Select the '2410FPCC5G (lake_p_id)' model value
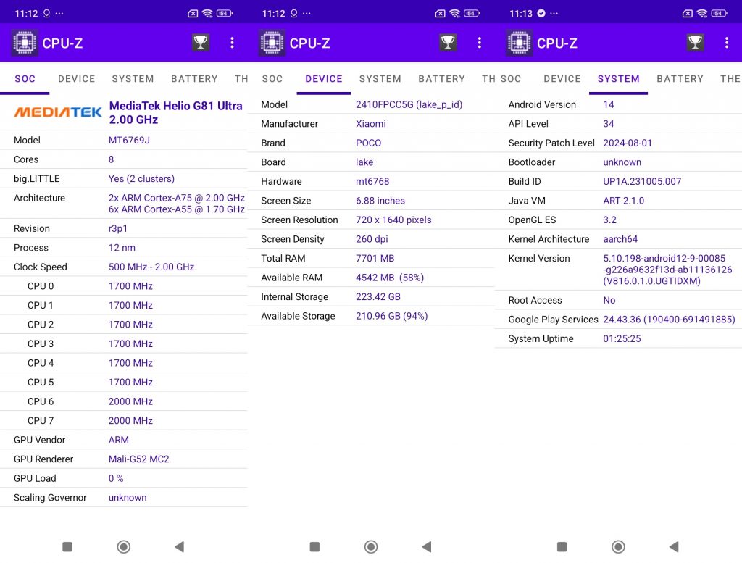The width and height of the screenshot is (742, 563). point(409,104)
